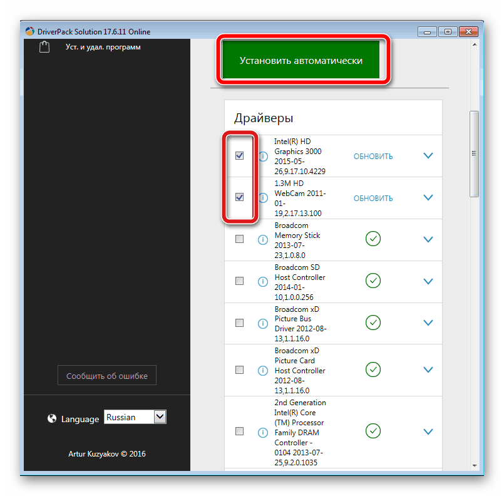Click green checkmark for Broadcom Memory Stick

coord(373,239)
